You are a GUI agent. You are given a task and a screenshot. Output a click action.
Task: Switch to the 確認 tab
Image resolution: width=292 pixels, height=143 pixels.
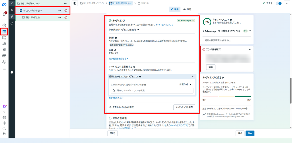point(187,9)
